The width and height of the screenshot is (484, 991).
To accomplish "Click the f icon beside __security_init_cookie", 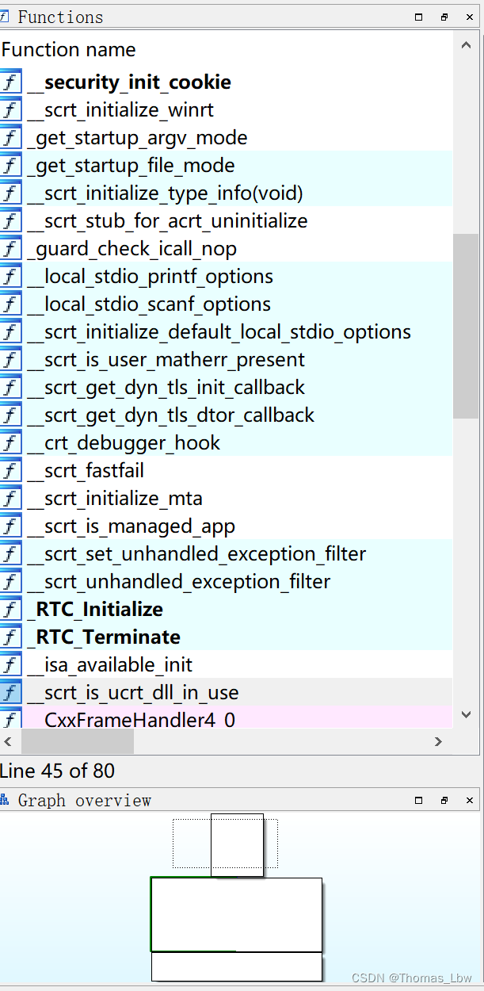I will coord(9,82).
